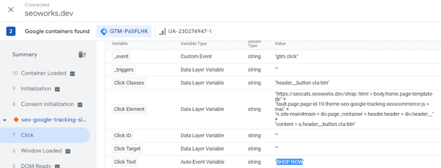441x168 pixels.
Task: Click the Auto-Event Variable type cell
Action: coord(202,162)
